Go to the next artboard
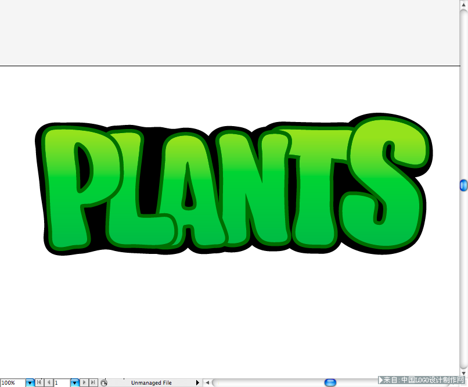468x387 pixels. tap(84, 382)
